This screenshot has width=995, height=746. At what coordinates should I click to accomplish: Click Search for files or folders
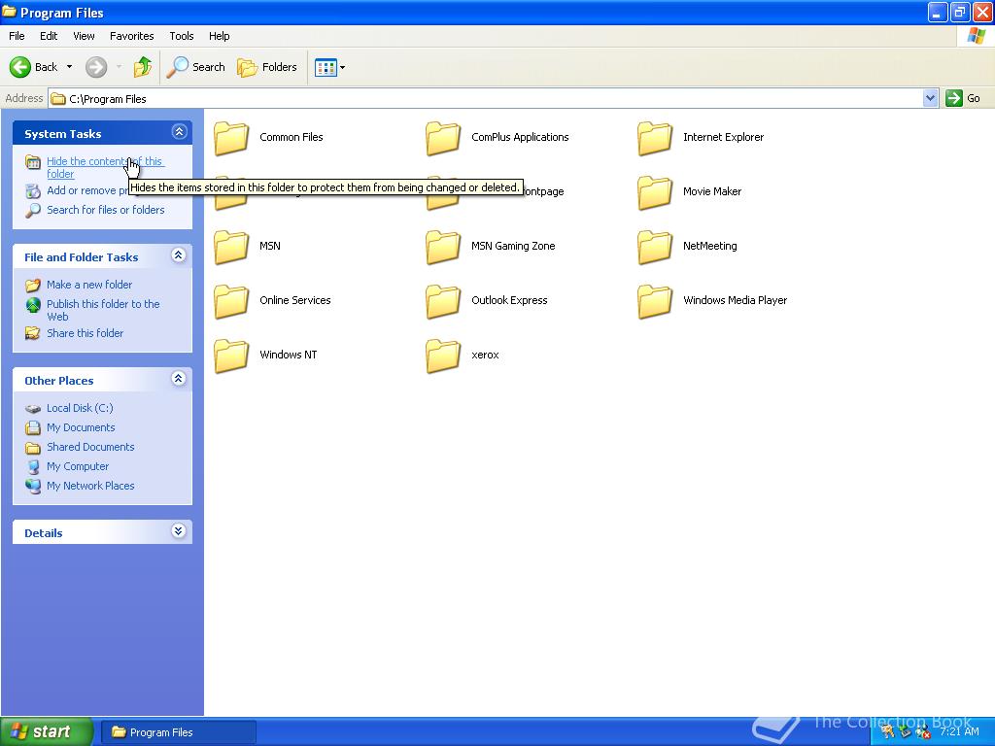tap(105, 210)
